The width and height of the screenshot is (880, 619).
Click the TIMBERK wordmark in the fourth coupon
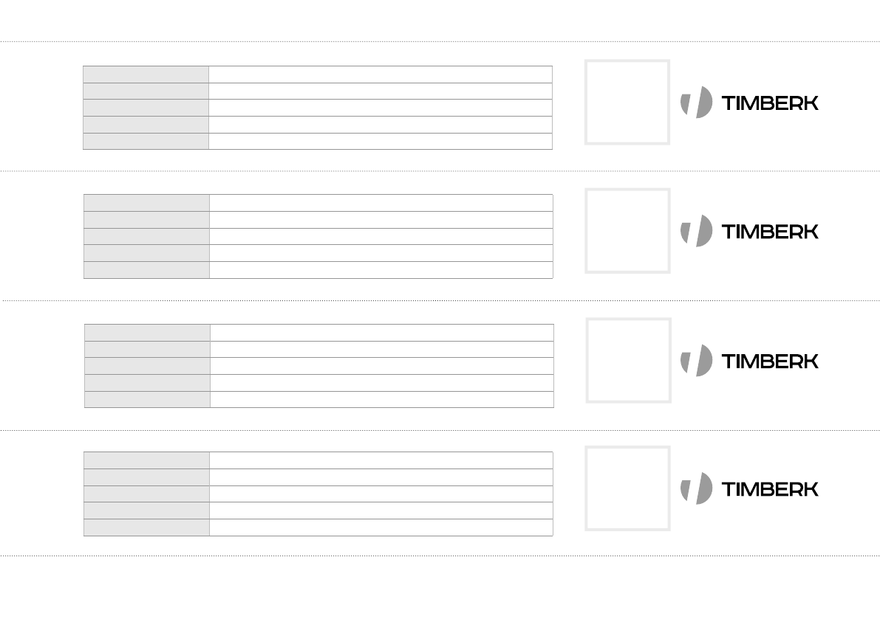click(770, 489)
